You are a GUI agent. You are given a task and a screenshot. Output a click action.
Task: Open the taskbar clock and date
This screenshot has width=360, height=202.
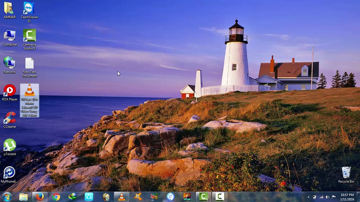click(x=347, y=197)
